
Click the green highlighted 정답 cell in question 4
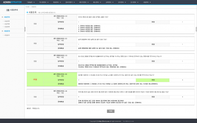[x=153, y=80]
